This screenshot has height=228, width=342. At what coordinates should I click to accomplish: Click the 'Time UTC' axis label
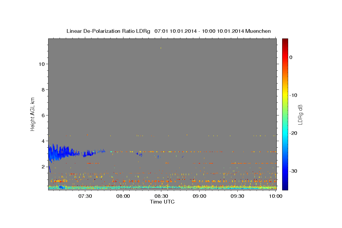[162, 202]
